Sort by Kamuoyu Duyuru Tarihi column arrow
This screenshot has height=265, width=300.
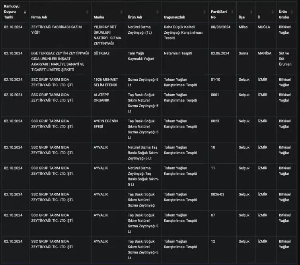click(25, 12)
